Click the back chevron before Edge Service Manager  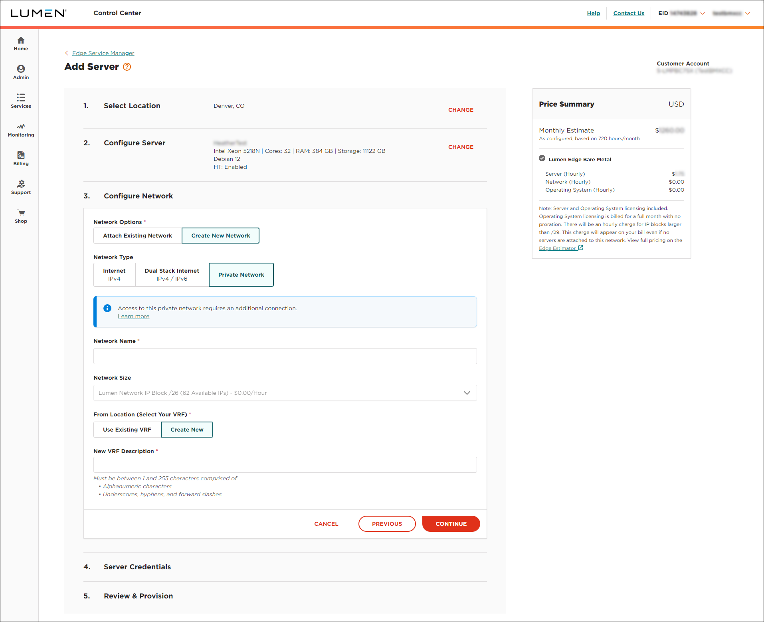(67, 53)
